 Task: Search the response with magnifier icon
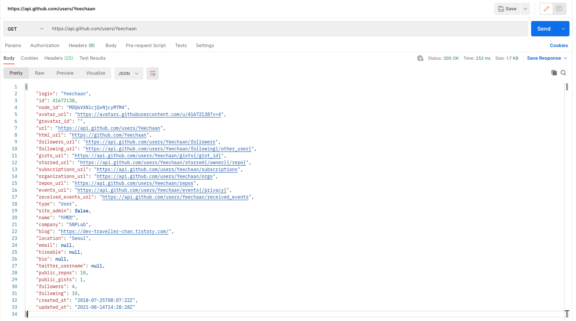click(x=563, y=73)
